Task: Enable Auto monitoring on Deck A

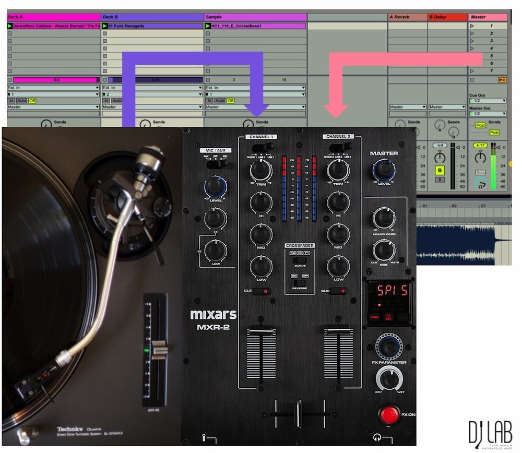Action: (21, 101)
